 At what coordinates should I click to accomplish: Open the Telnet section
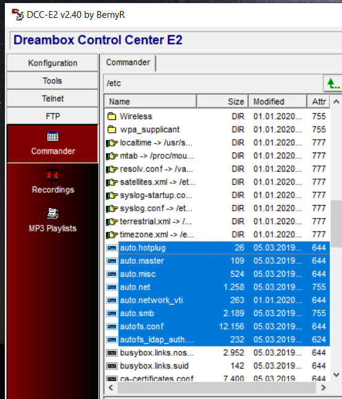pos(52,98)
